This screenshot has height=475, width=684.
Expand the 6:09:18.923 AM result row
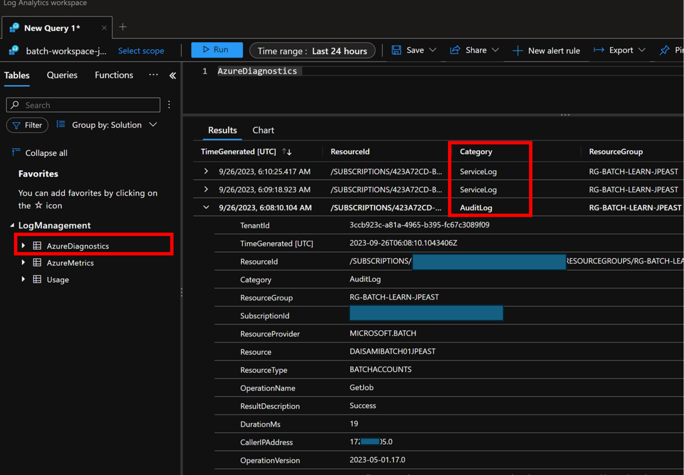(206, 189)
